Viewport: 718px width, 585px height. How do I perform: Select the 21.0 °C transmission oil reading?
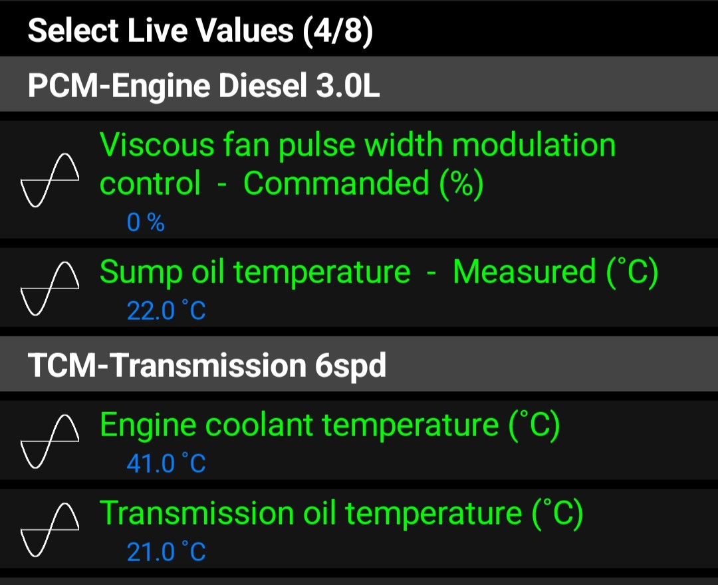[x=166, y=552]
